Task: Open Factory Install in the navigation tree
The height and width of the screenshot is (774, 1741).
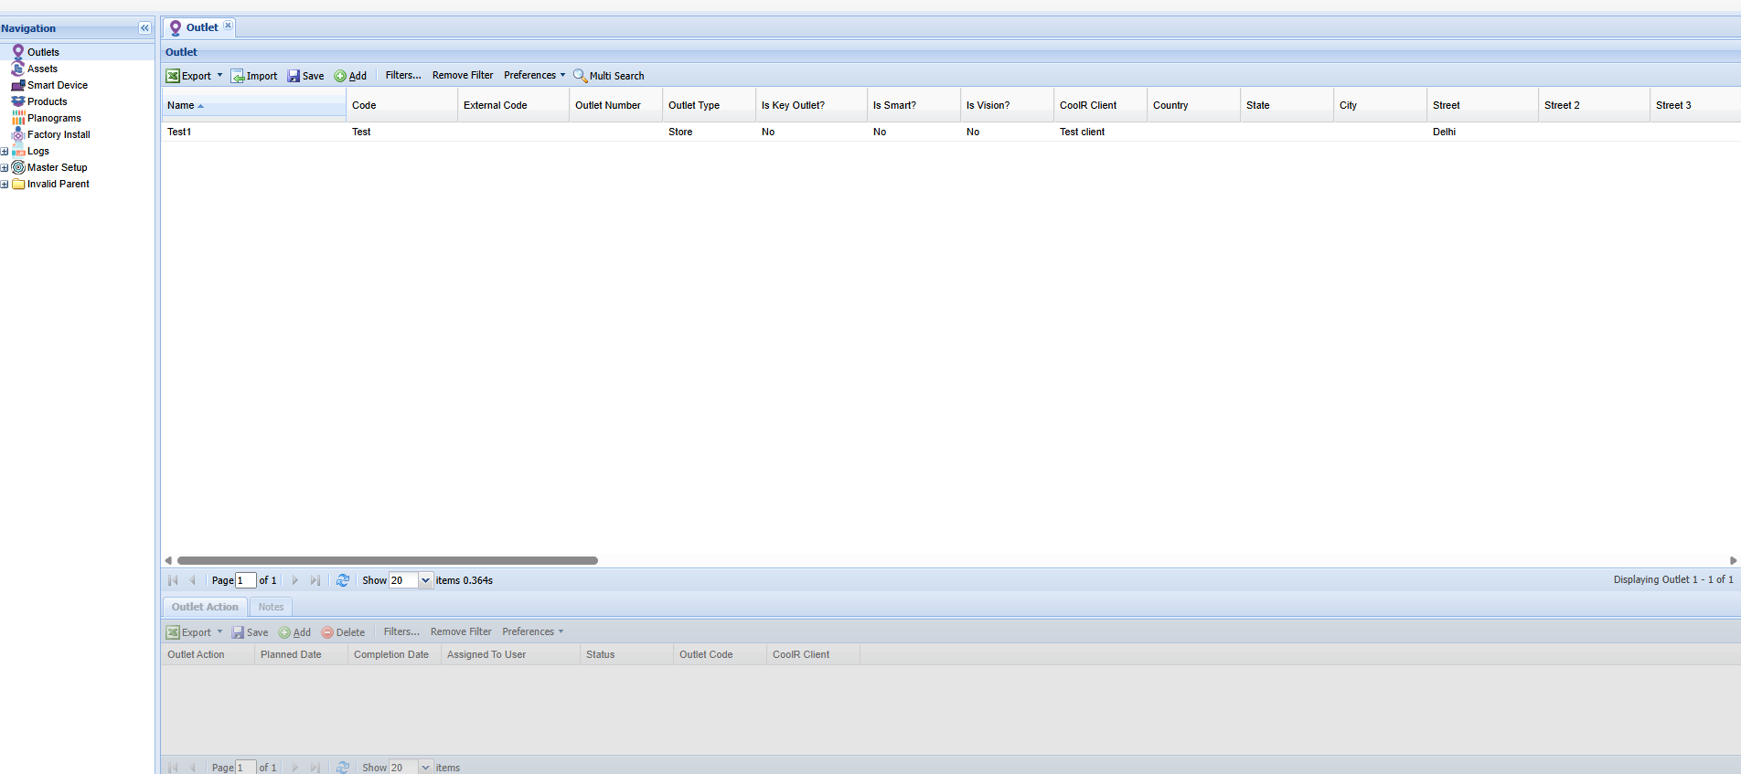Action: [59, 134]
